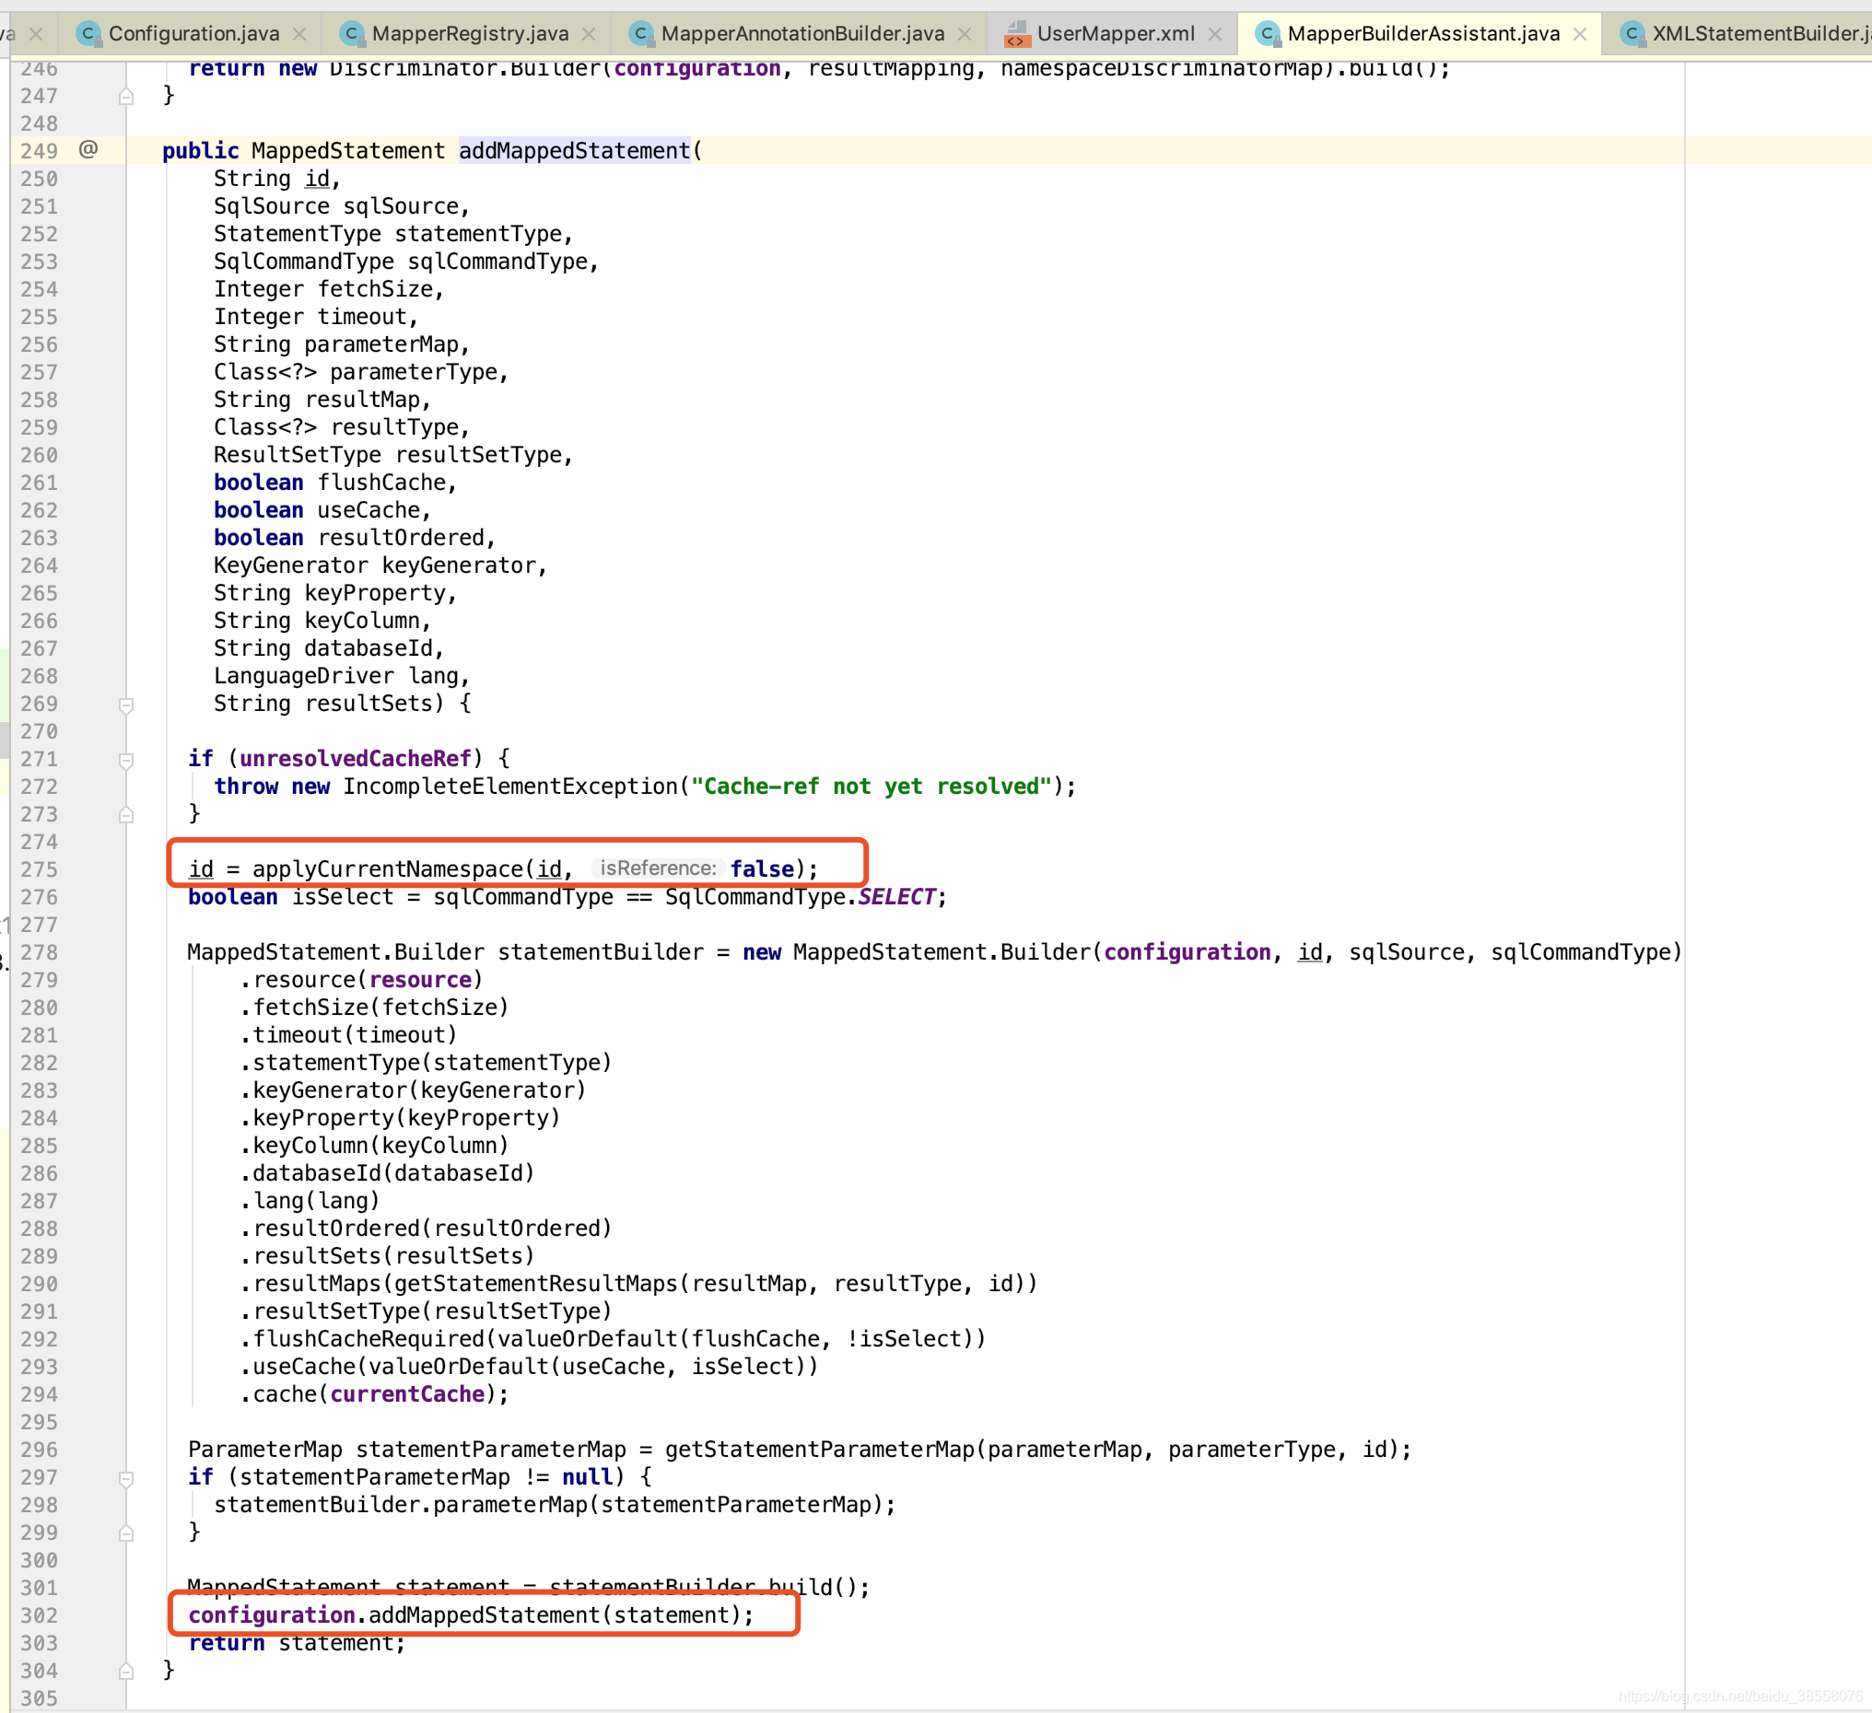Close the Configuration.java tab

[x=299, y=34]
